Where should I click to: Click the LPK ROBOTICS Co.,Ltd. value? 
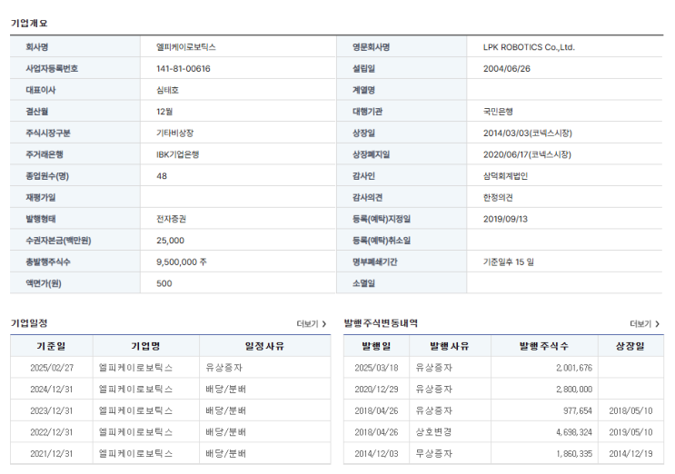tap(529, 47)
